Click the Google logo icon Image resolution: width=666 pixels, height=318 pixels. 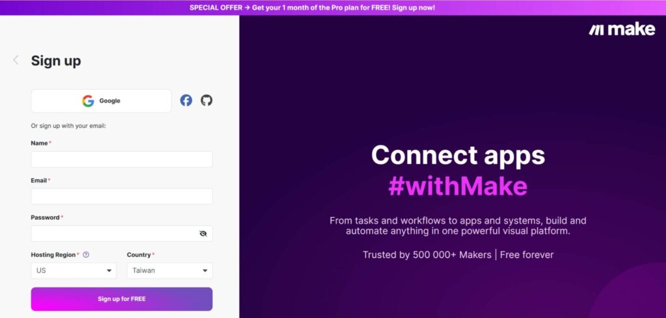(x=88, y=101)
